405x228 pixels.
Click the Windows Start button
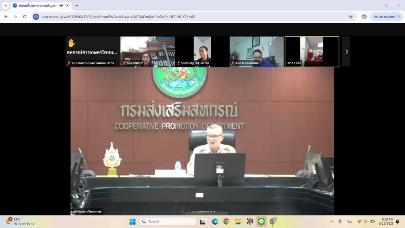tap(132, 222)
